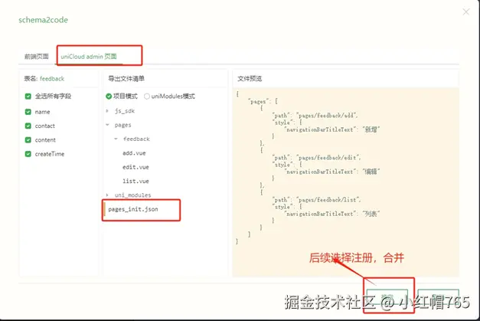Select the 项目模式 radio option
This screenshot has height=321, width=480.
(x=109, y=97)
